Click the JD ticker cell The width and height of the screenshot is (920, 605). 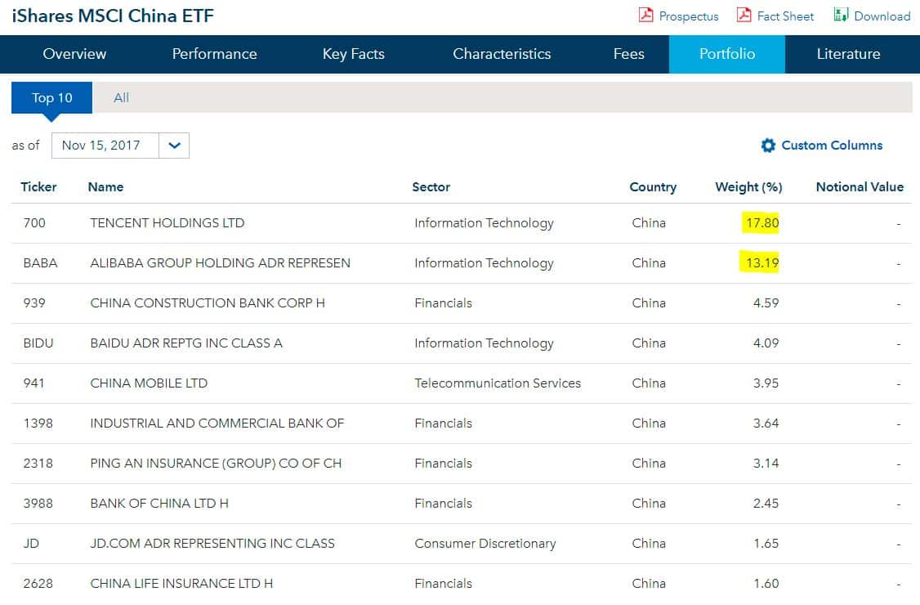[31, 544]
